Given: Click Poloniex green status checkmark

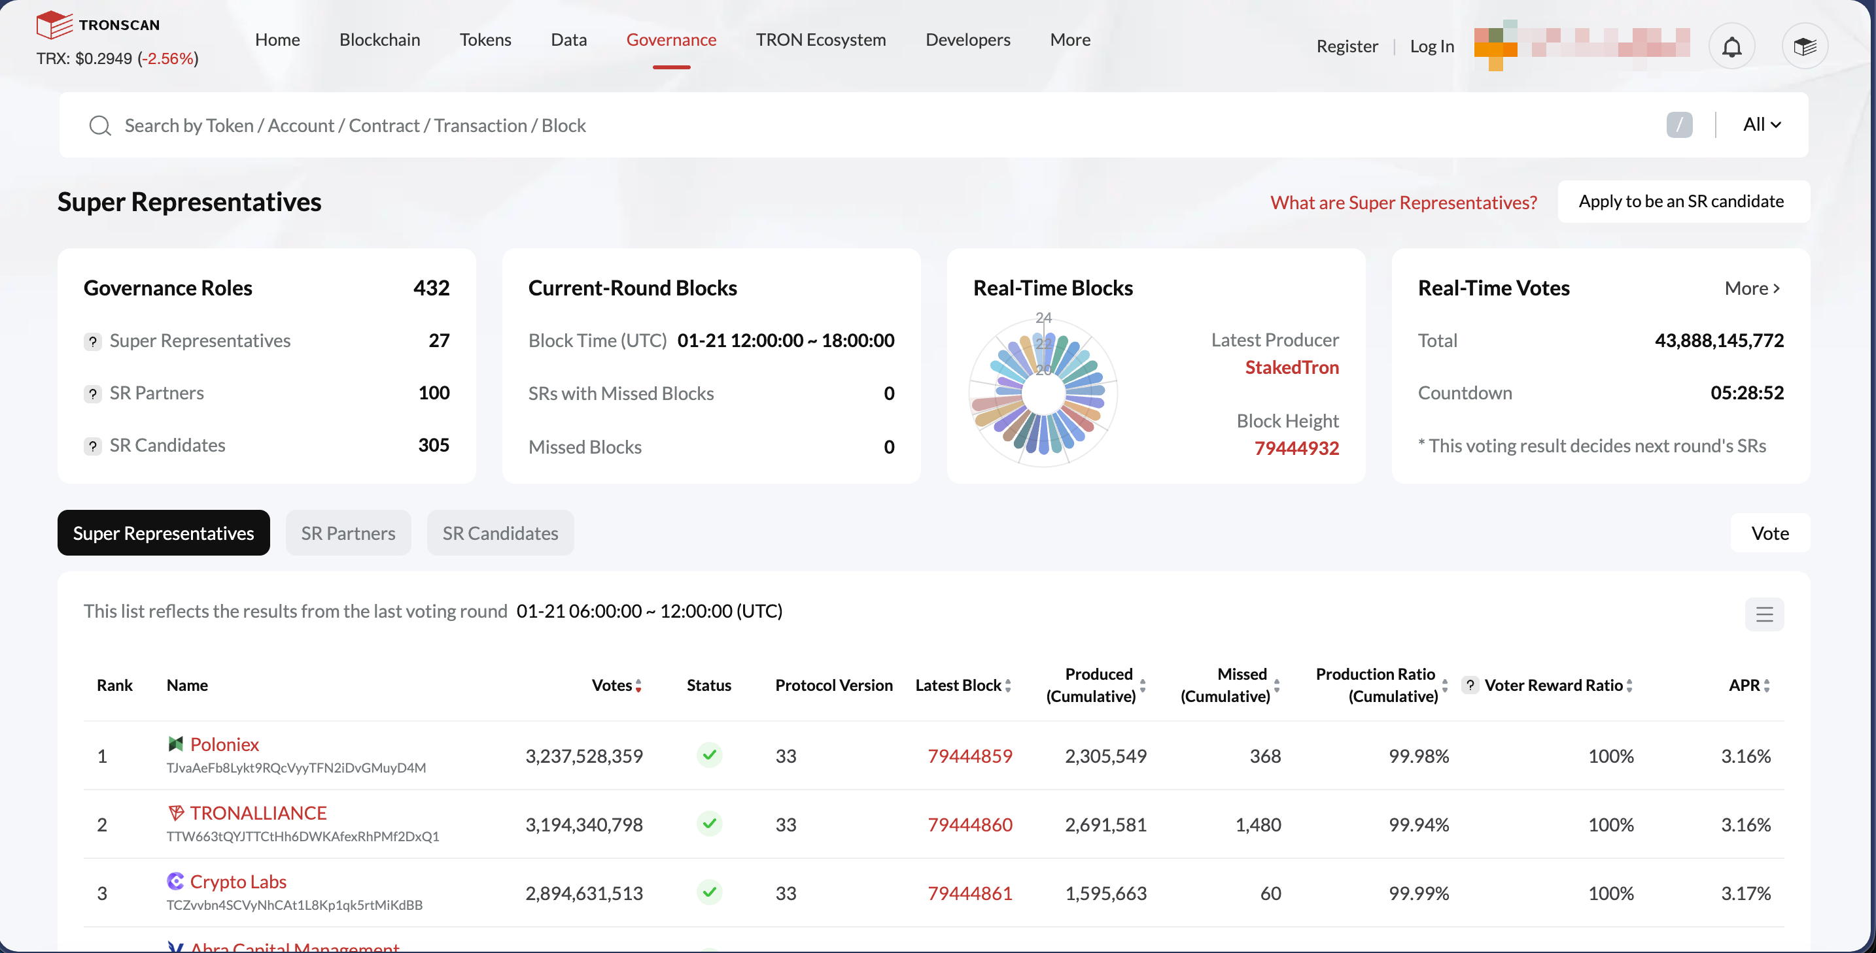Looking at the screenshot, I should coord(709,754).
